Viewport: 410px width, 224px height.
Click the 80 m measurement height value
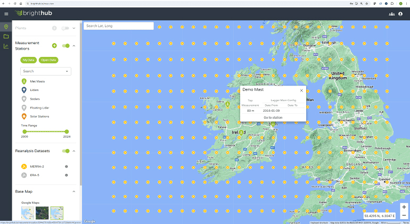click(x=250, y=111)
